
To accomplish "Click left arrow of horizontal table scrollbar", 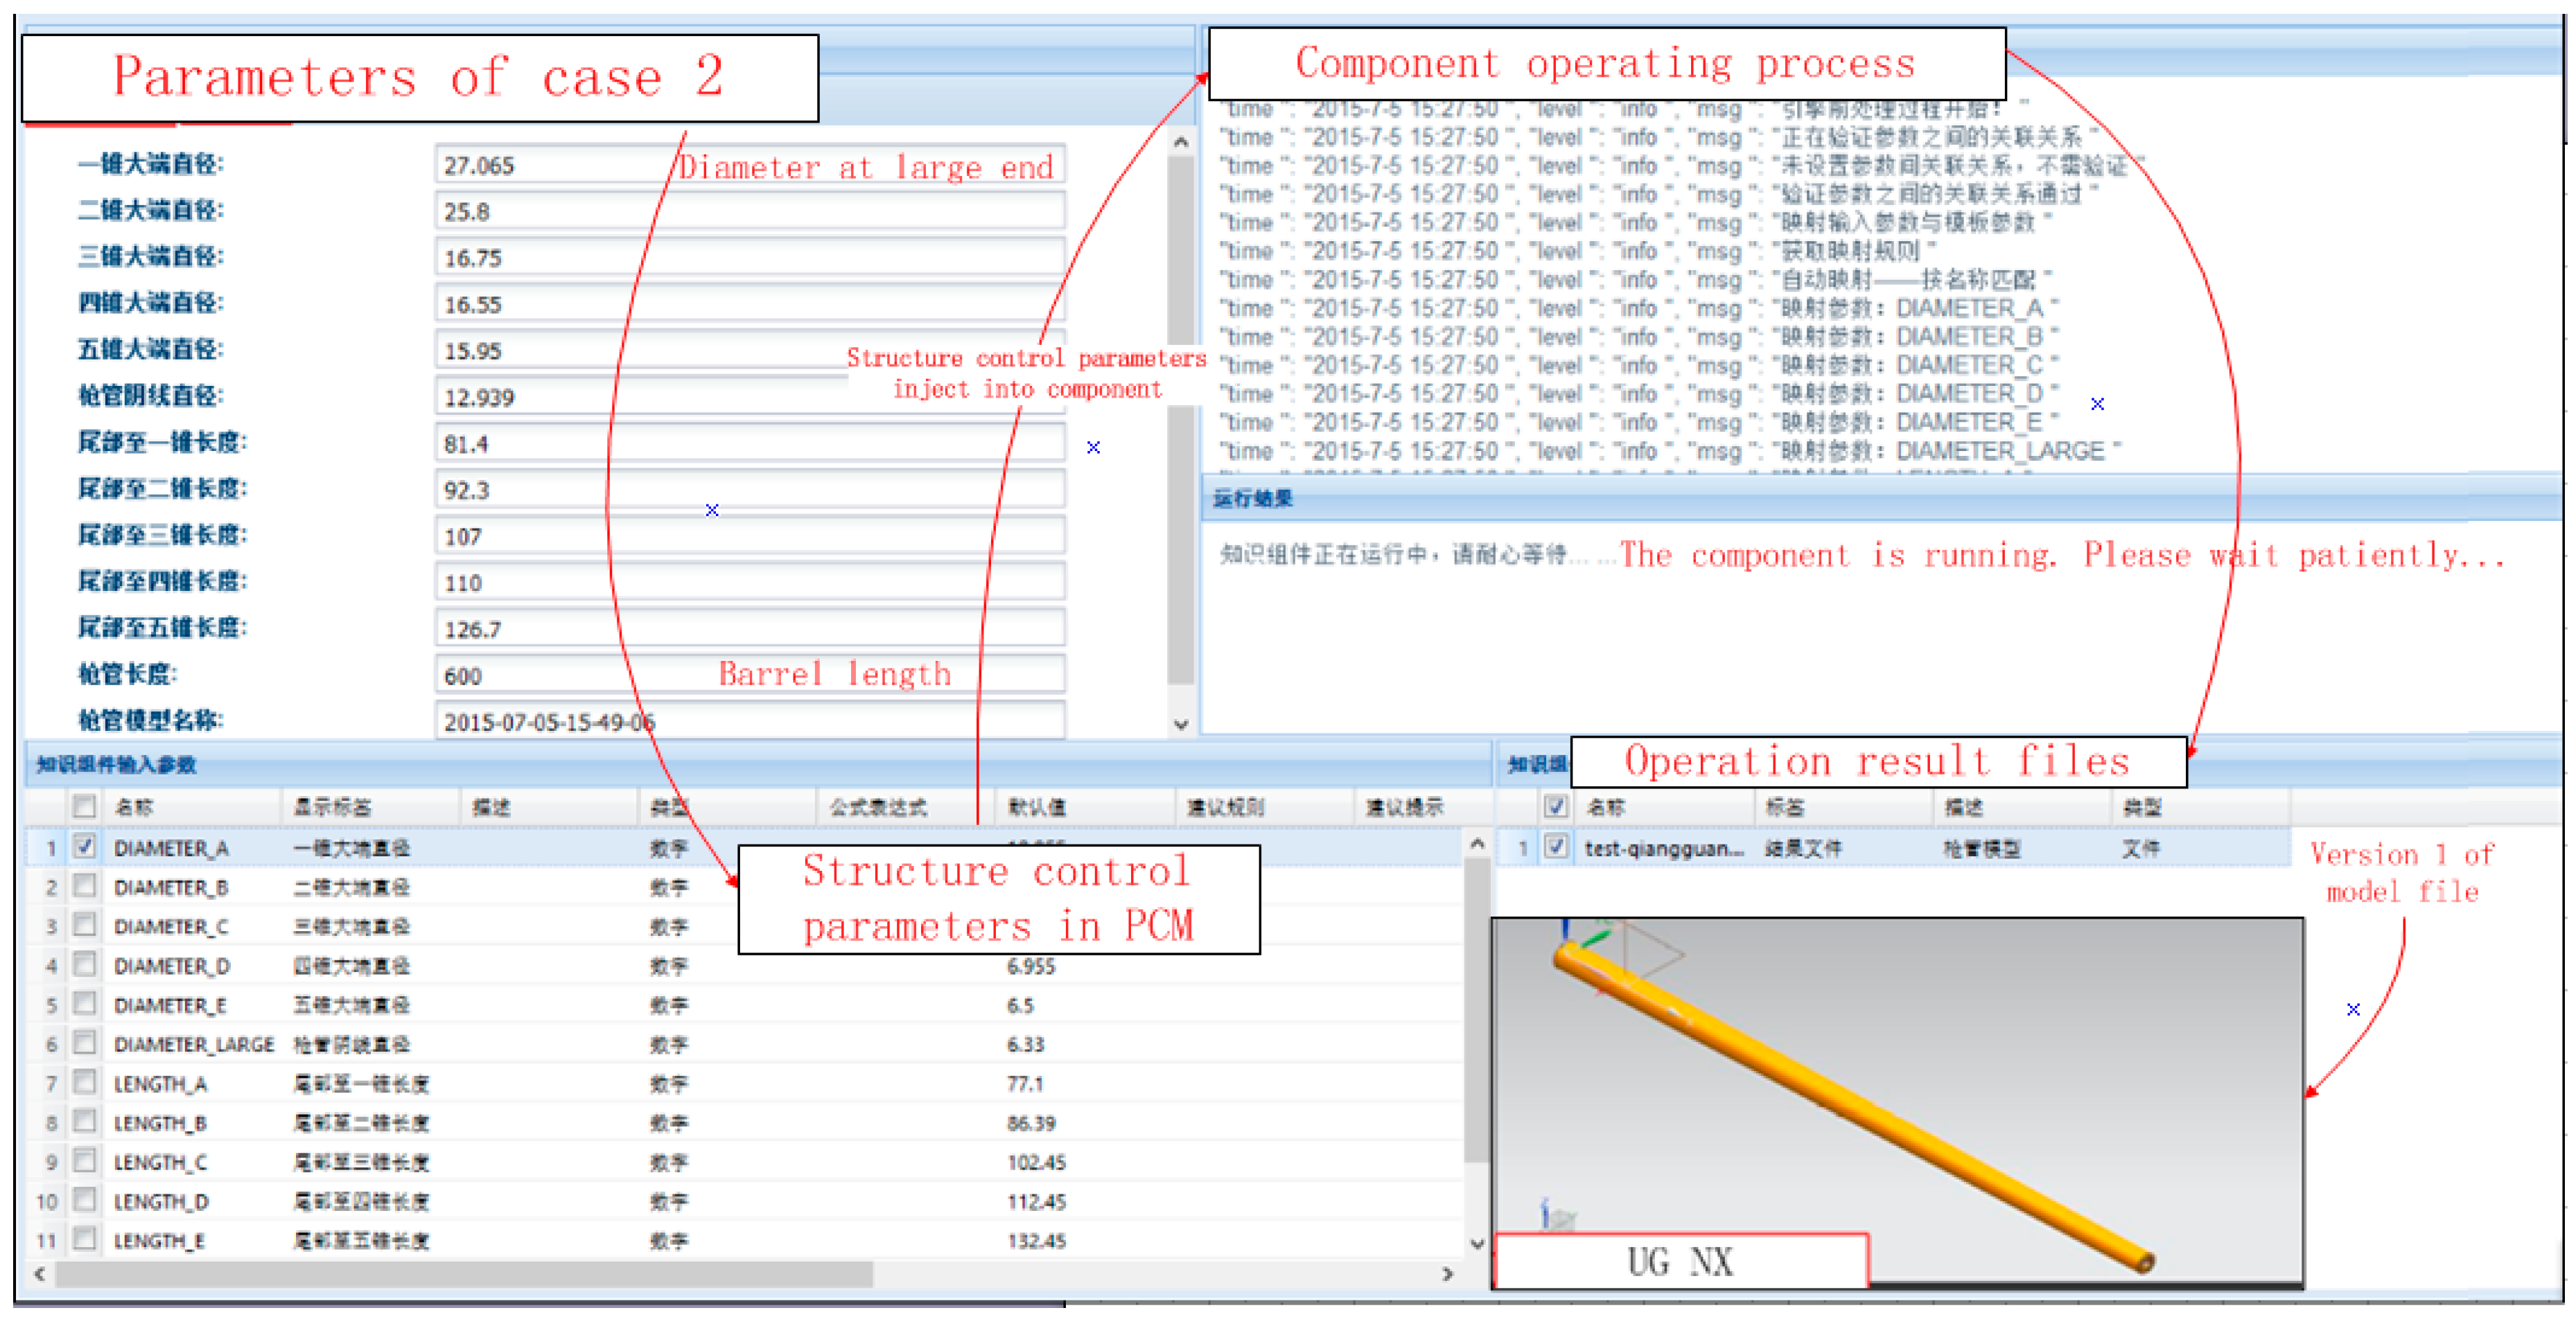I will (40, 1274).
